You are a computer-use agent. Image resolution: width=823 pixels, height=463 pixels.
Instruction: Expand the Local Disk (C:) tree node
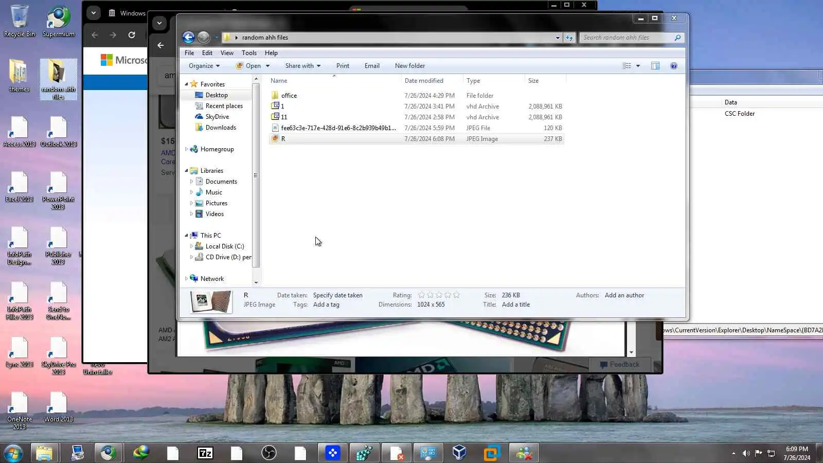pos(191,246)
